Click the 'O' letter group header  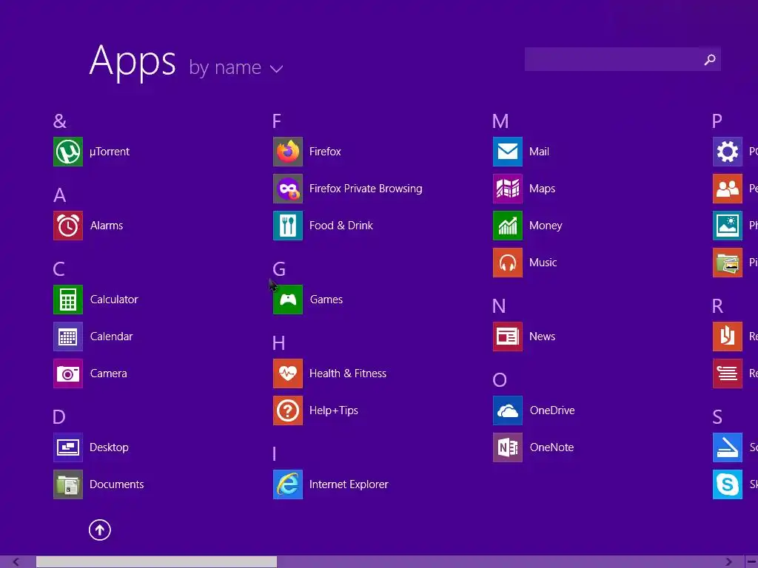click(x=500, y=380)
